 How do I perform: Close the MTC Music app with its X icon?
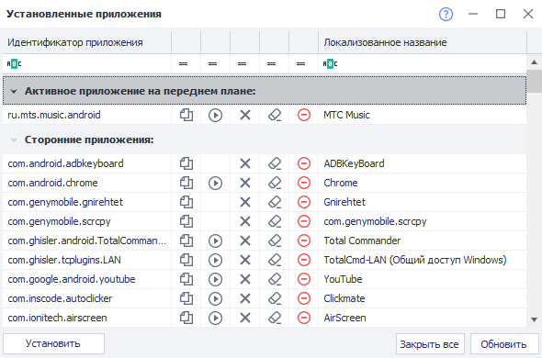(x=245, y=115)
